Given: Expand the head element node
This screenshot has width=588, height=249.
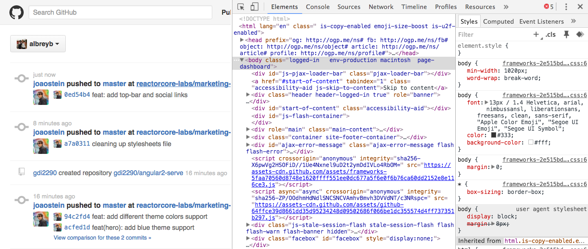Looking at the screenshot, I should coord(242,40).
